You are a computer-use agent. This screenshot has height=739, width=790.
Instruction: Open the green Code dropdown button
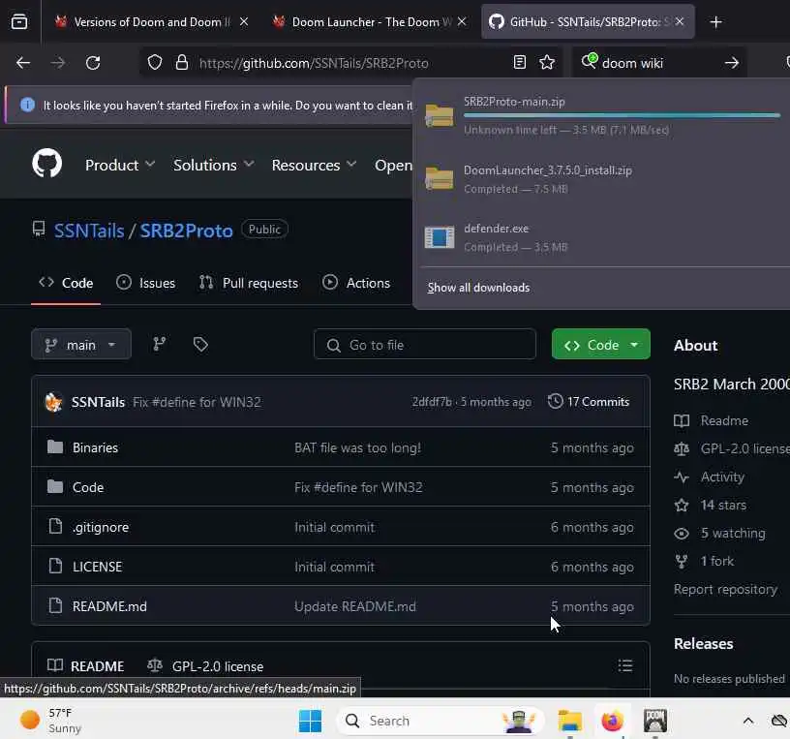click(x=600, y=344)
